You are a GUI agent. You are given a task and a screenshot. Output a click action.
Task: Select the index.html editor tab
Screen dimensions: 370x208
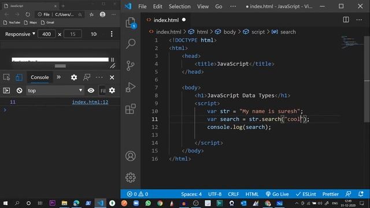point(166,20)
